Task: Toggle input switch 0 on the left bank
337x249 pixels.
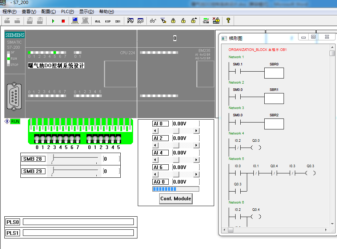Action: (37, 139)
